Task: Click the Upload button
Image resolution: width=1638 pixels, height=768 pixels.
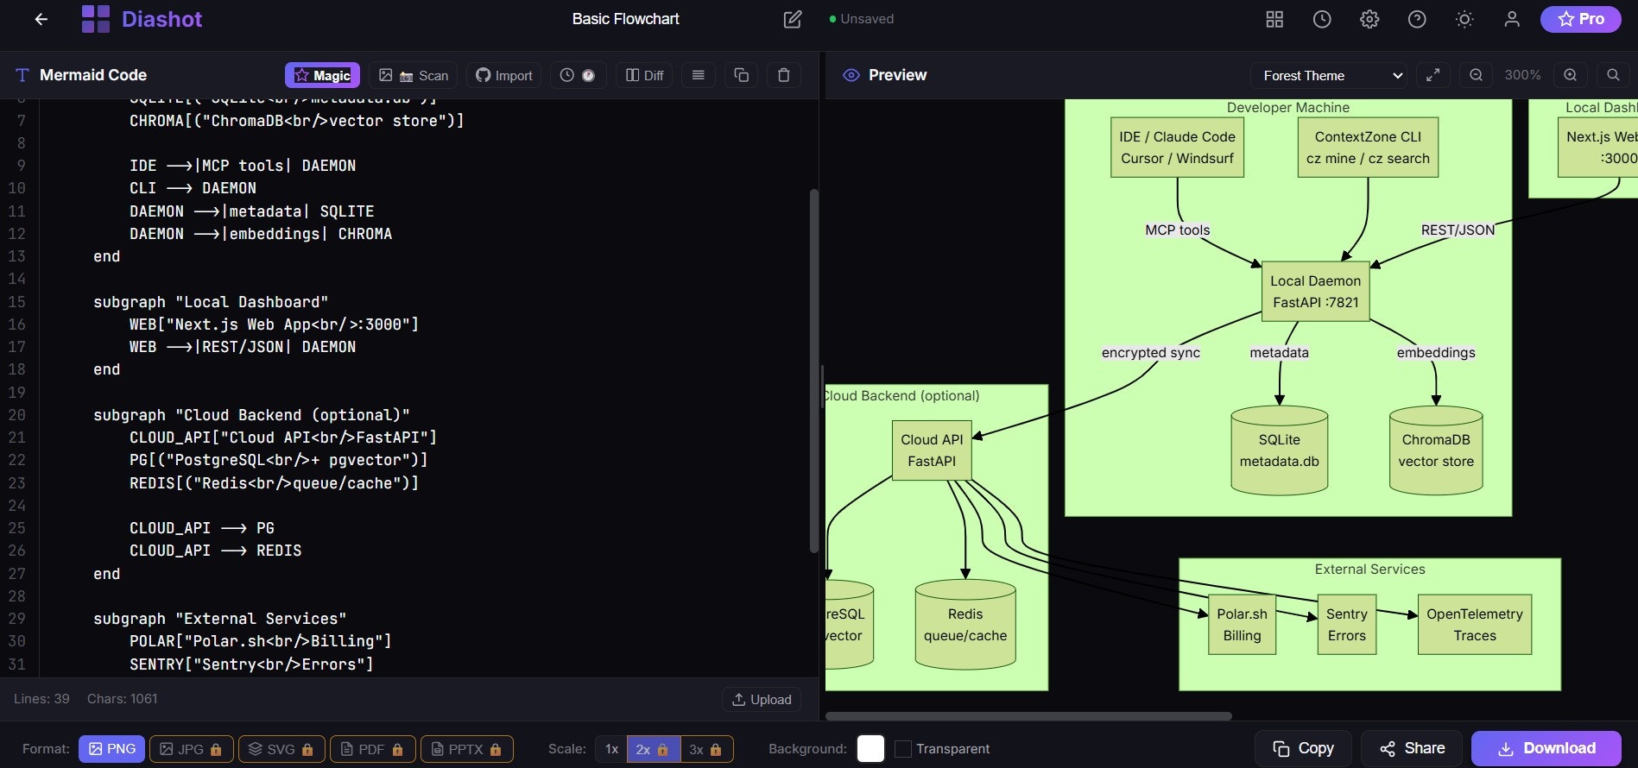Action: click(762, 699)
